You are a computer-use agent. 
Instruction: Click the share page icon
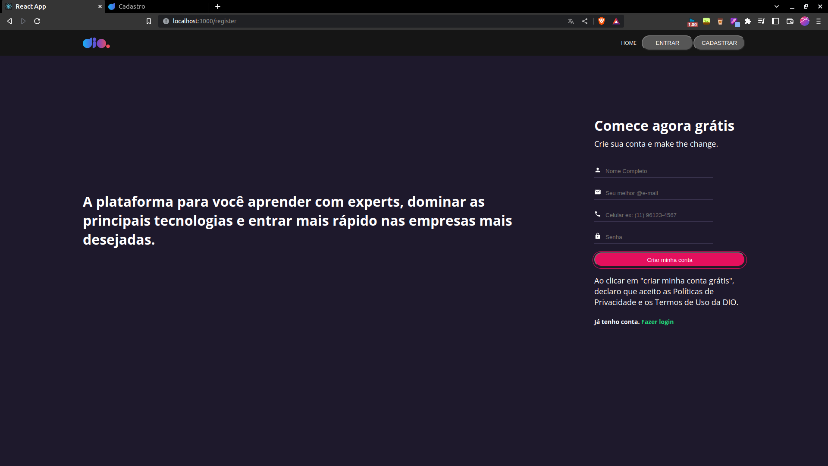coord(585,21)
